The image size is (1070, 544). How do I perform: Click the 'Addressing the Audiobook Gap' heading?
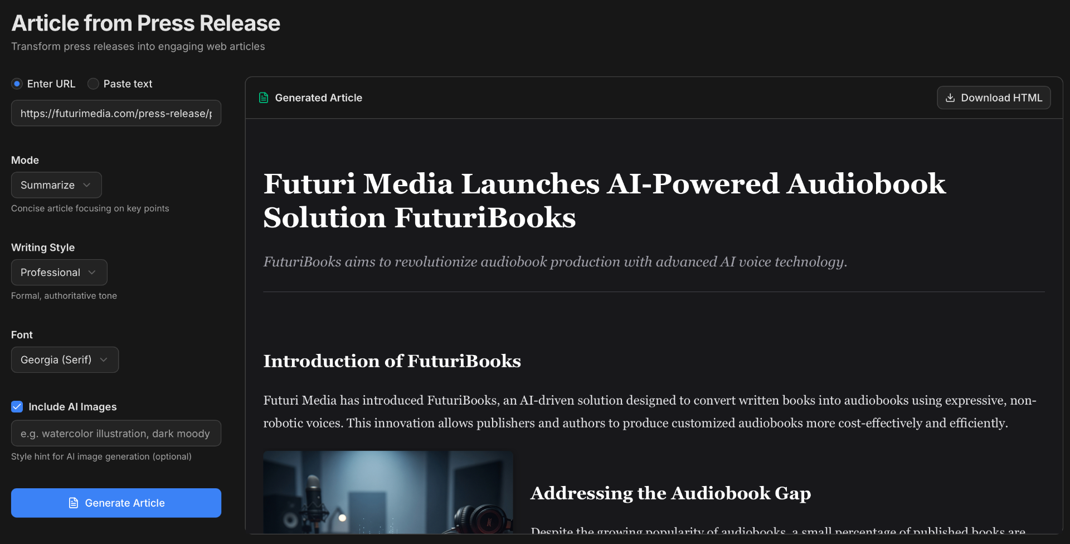coord(670,493)
